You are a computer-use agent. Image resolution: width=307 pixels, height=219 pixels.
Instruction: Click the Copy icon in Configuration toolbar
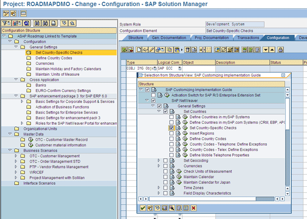pyautogui.click(x=169, y=50)
